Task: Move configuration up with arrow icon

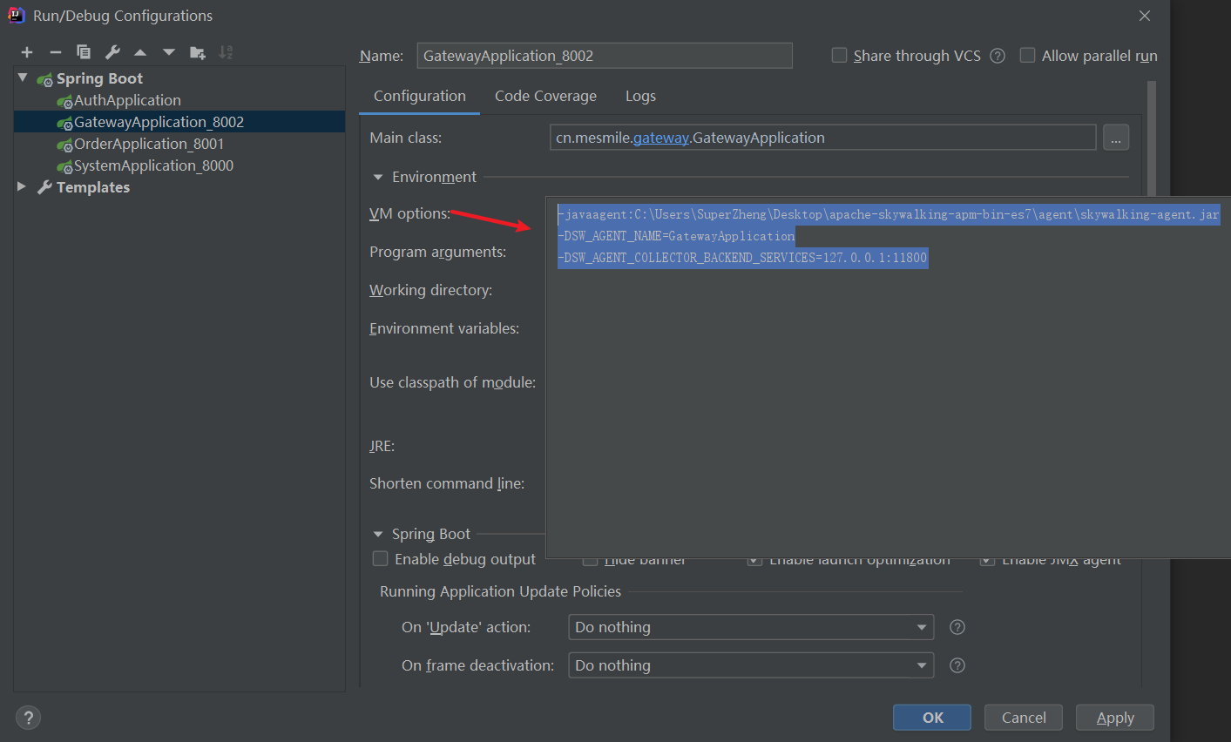Action: (140, 52)
